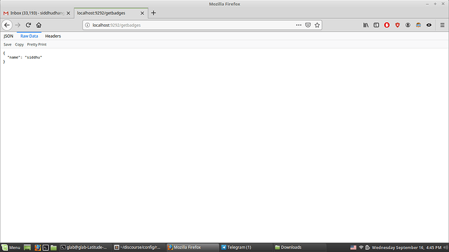Viewport: 449px width, 252px height.
Task: Close the Gmail Inbox tab
Action: click(68, 13)
